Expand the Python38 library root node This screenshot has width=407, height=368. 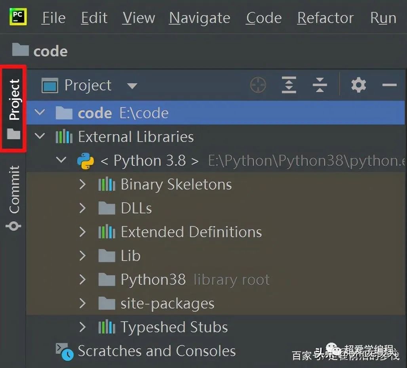tap(82, 280)
